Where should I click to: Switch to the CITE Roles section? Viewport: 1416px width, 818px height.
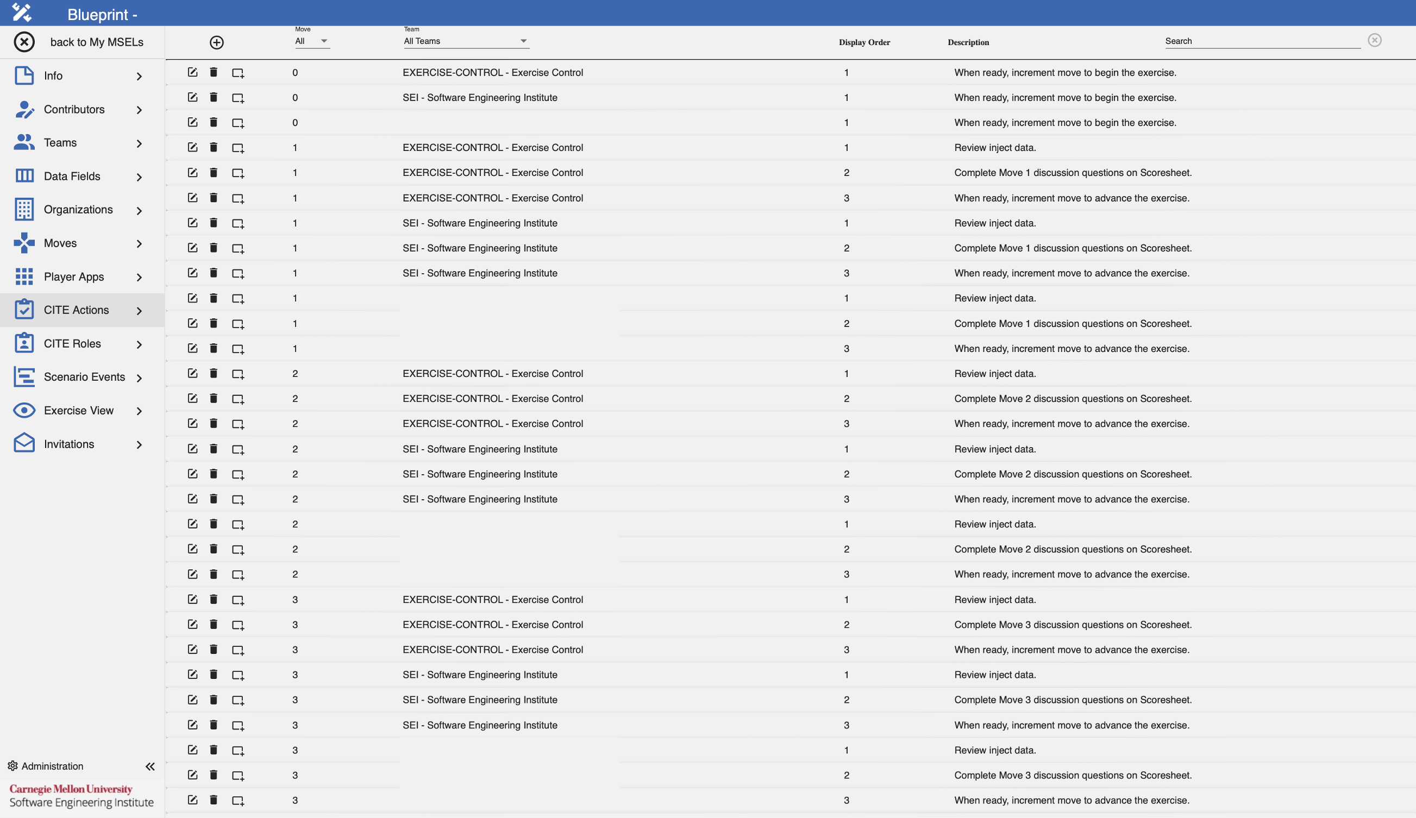[x=24, y=343]
